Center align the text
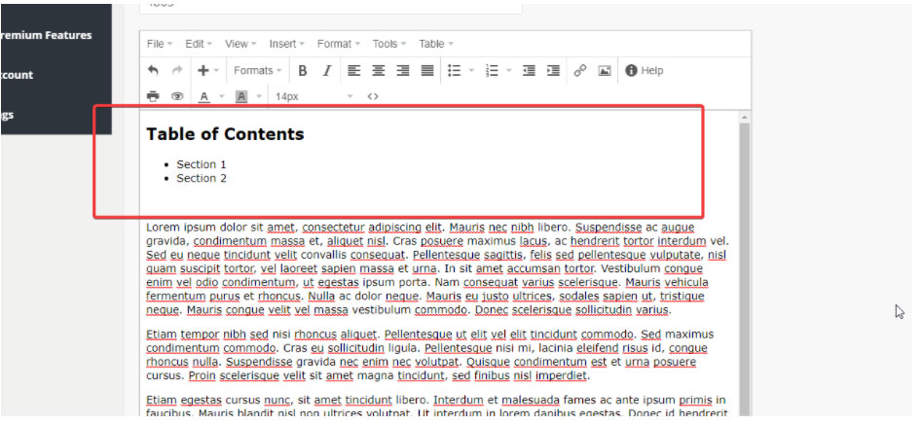The width and height of the screenshot is (922, 424). pyautogui.click(x=378, y=70)
